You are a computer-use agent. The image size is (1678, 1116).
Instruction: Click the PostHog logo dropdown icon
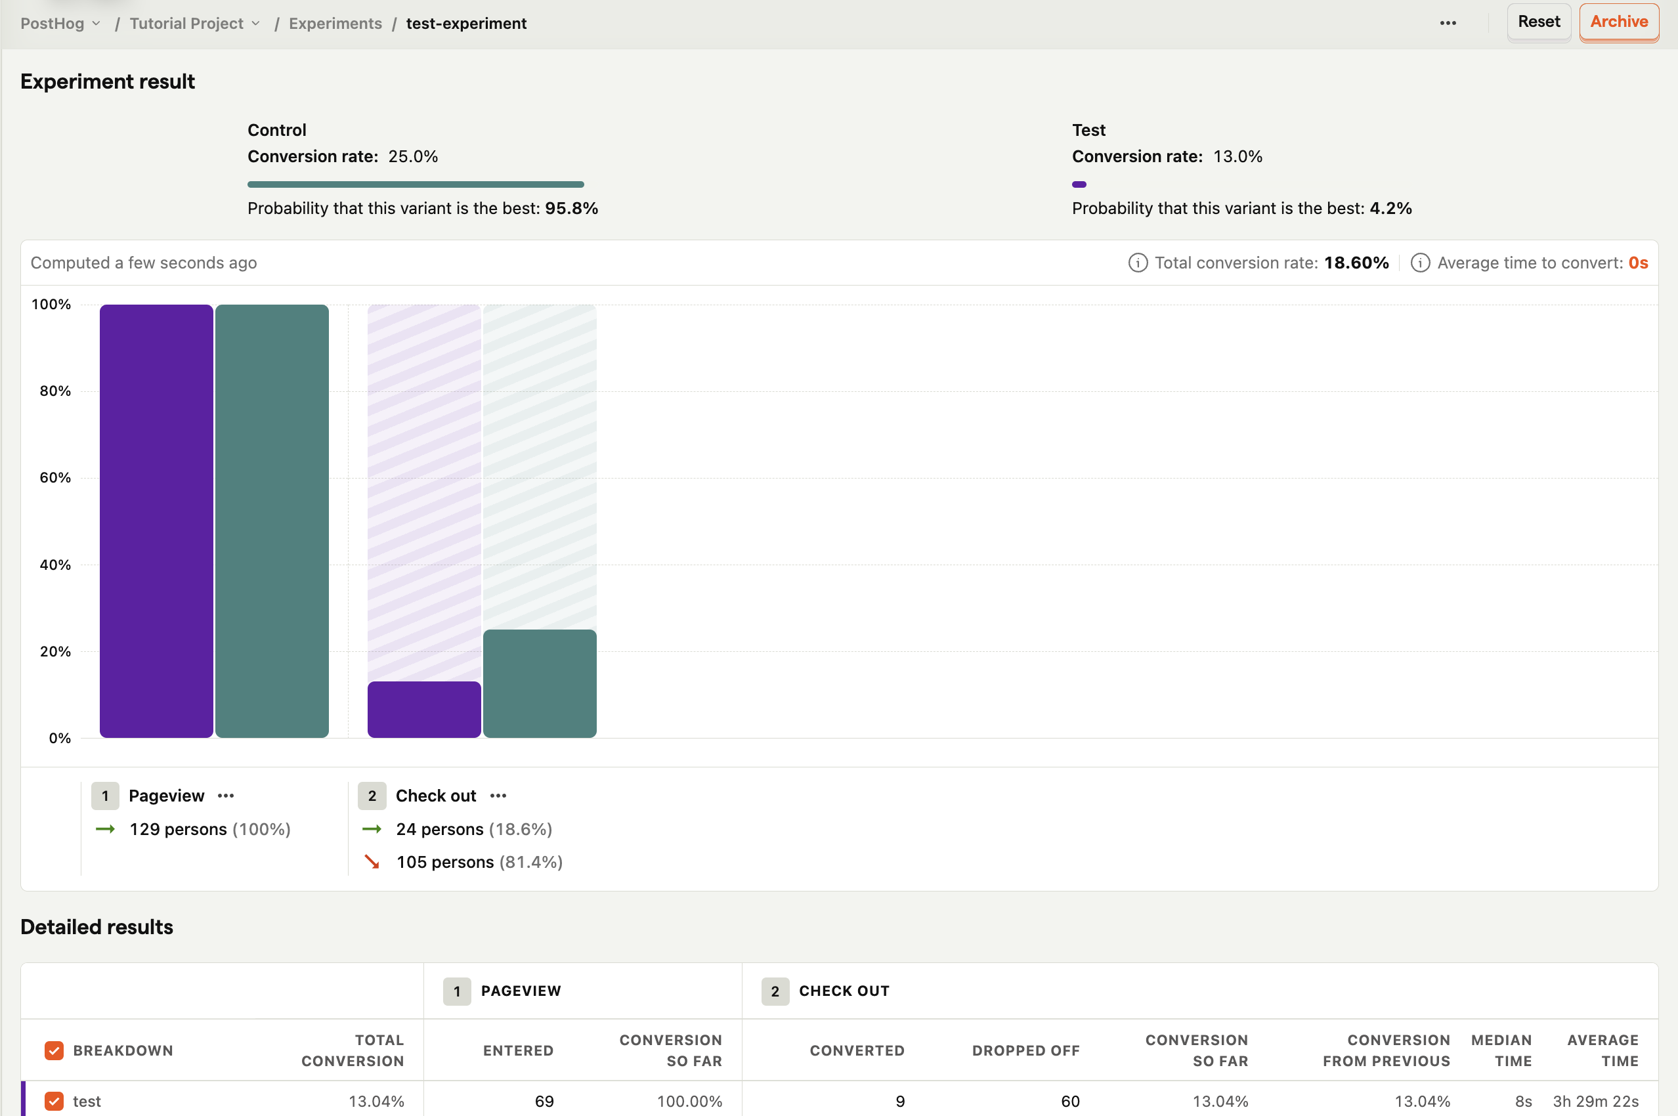pos(96,20)
